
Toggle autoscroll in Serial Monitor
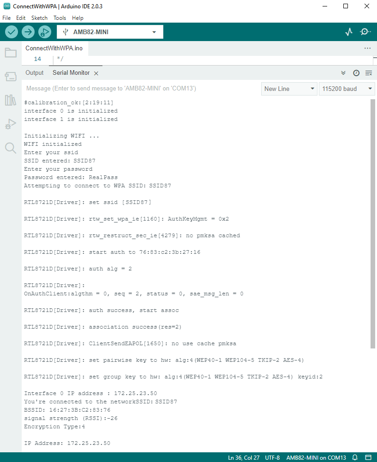343,73
